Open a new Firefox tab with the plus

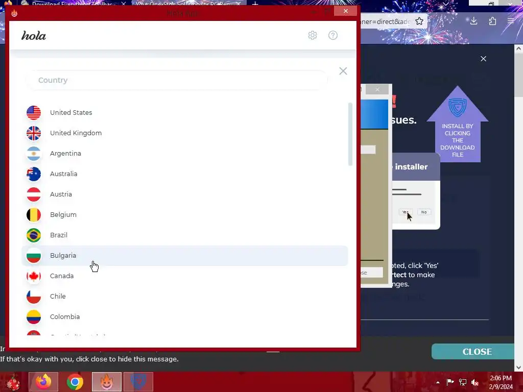[255, 4]
